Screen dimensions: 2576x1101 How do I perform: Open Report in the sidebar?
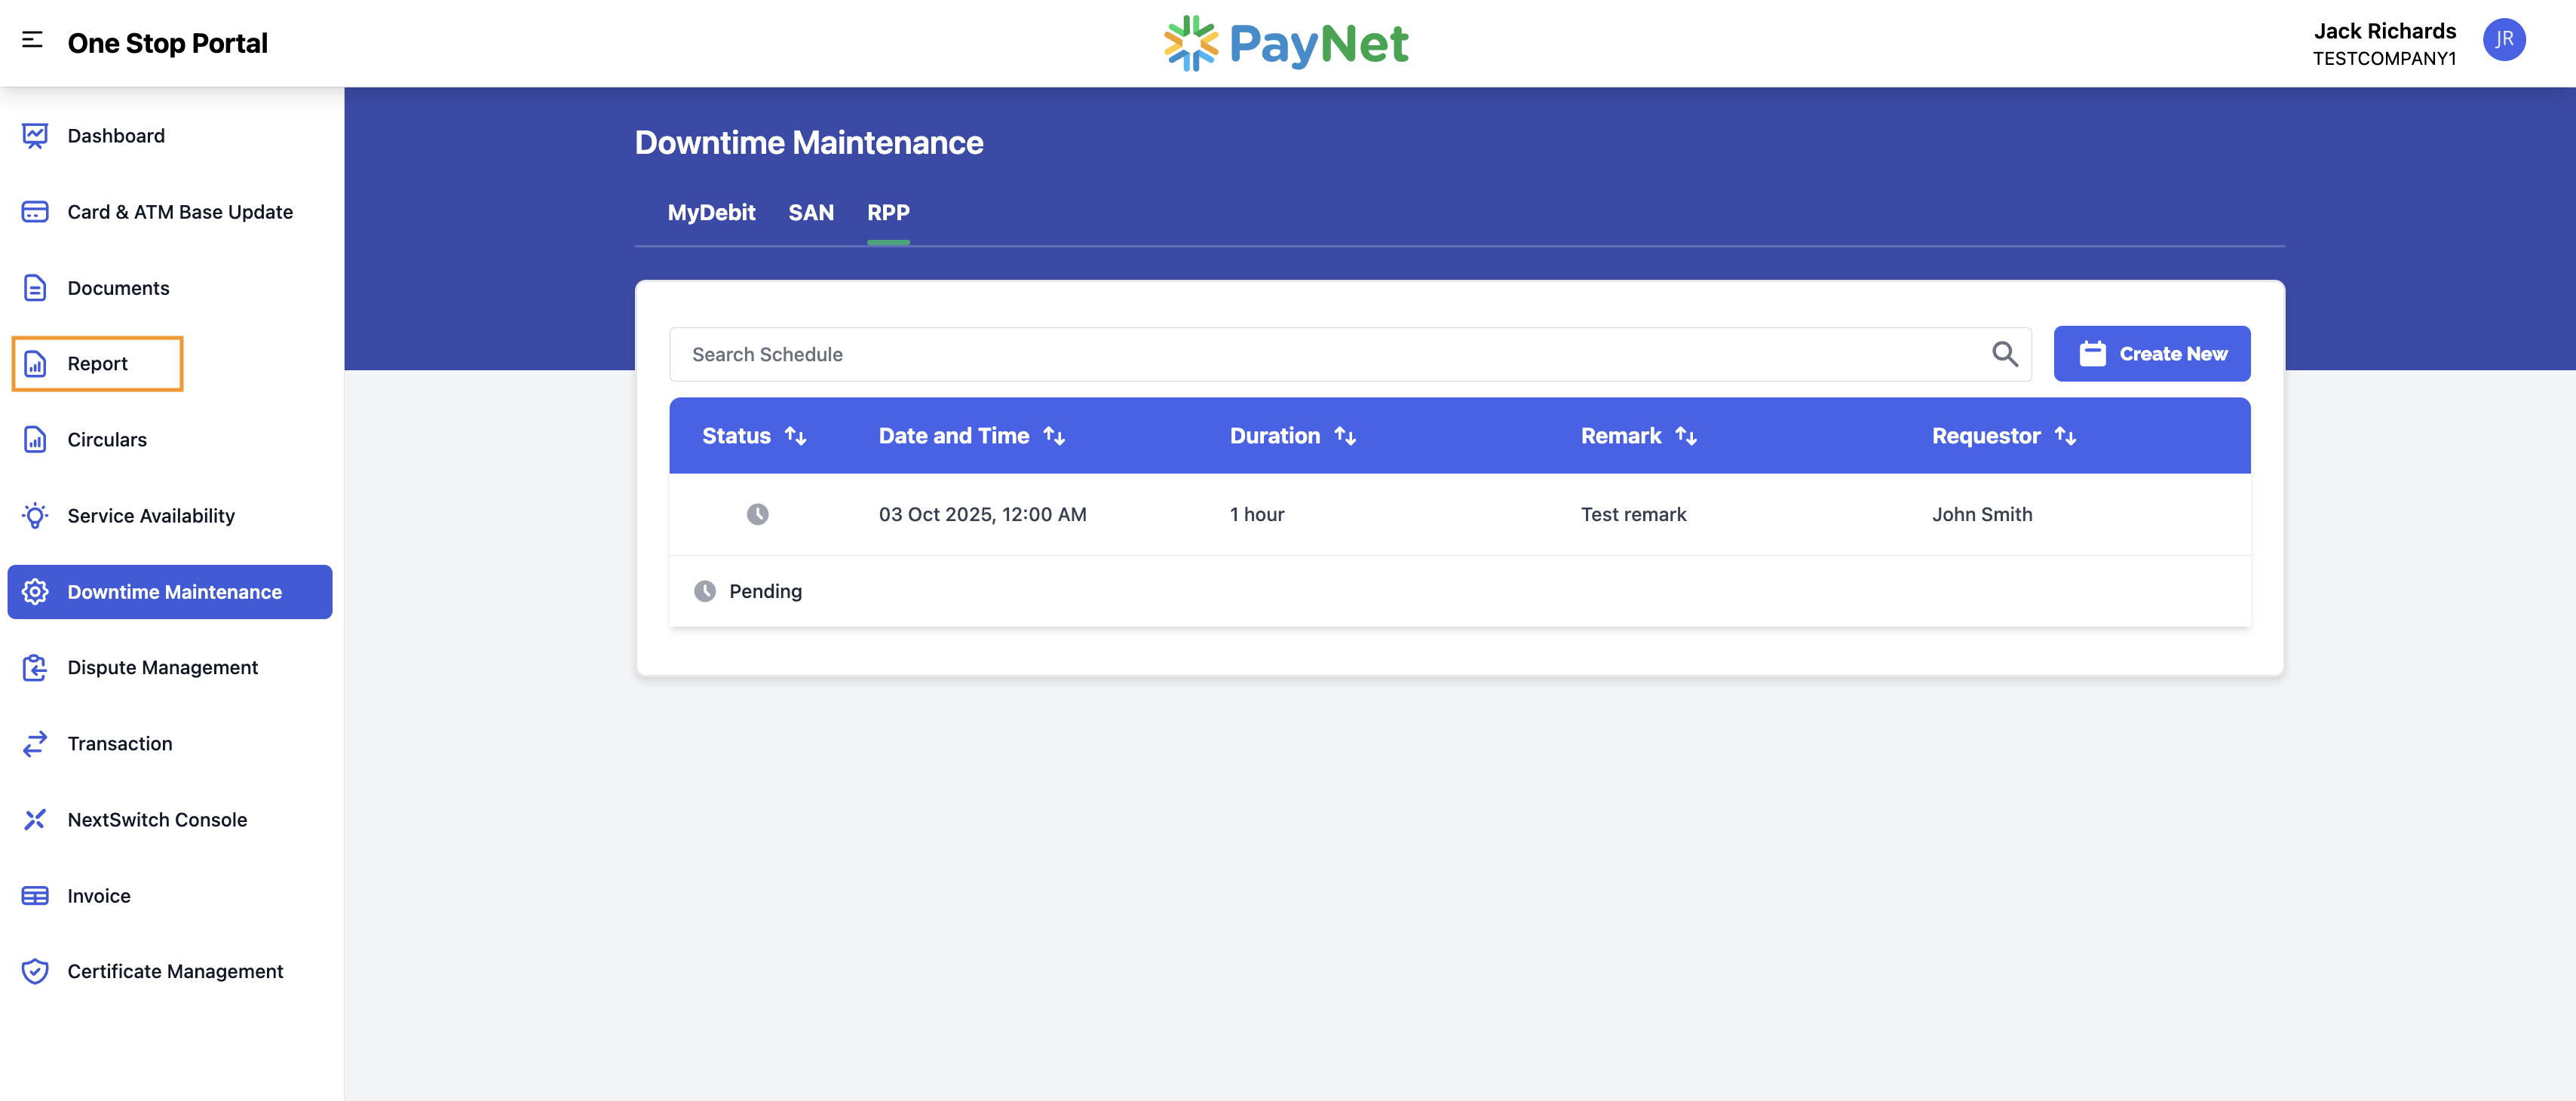(97, 364)
